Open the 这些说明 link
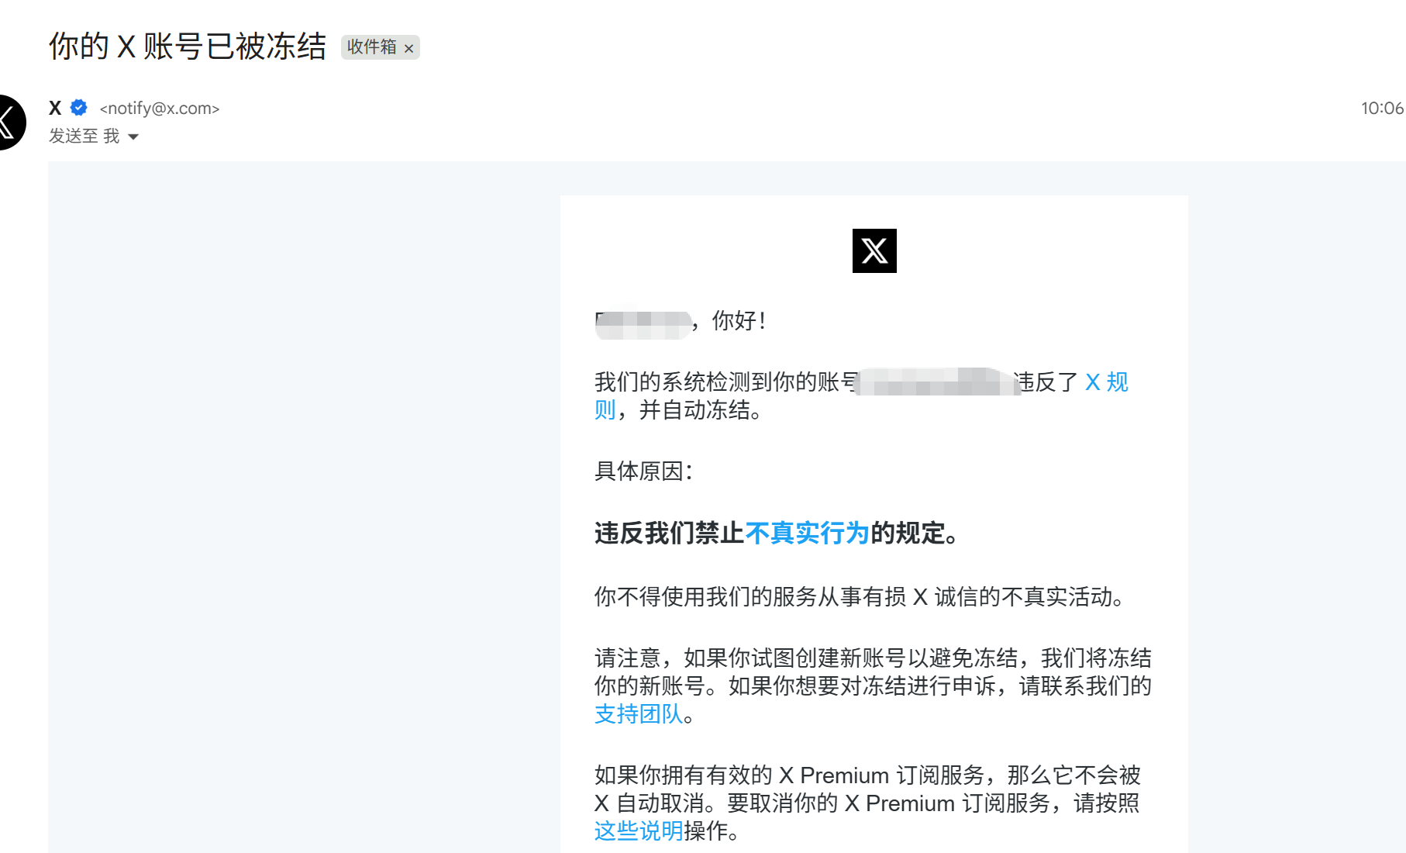This screenshot has height=853, width=1406. point(639,831)
